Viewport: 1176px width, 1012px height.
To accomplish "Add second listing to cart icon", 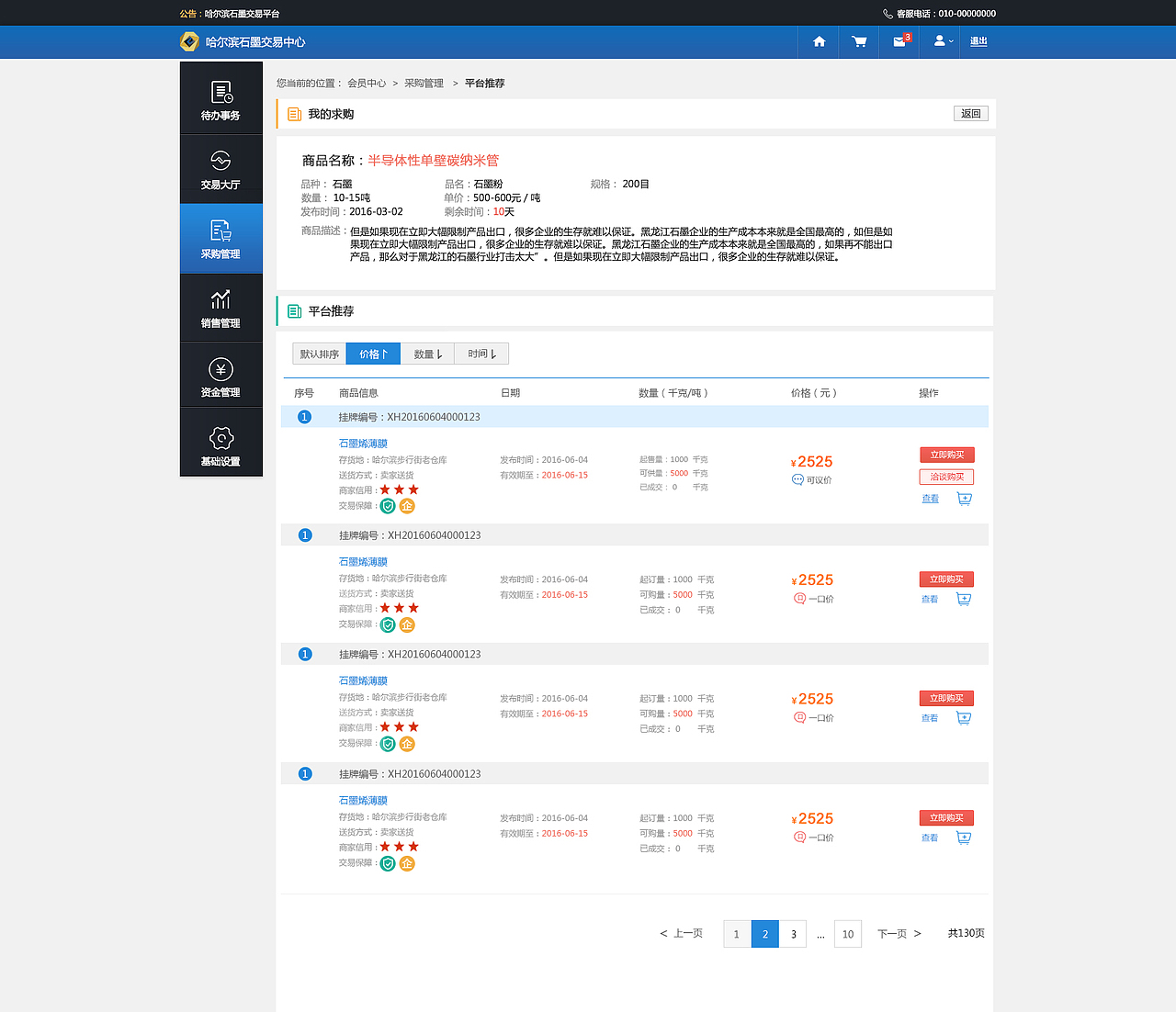I will (x=964, y=599).
